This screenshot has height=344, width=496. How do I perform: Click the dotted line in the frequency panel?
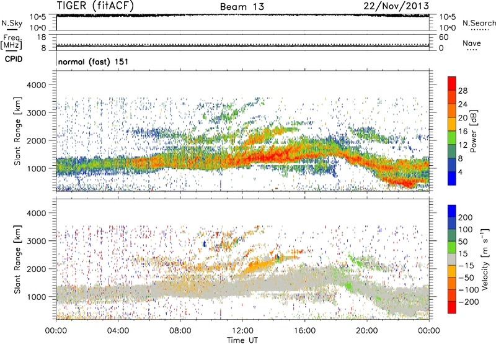pos(242,44)
